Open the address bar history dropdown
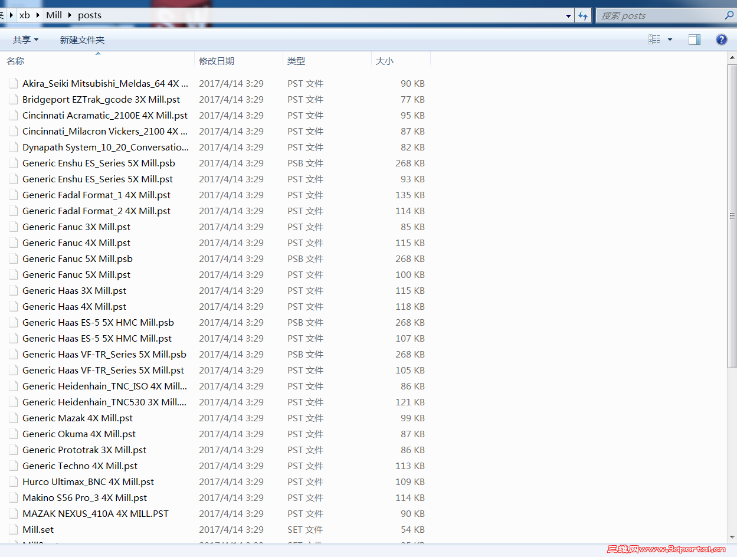This screenshot has height=557, width=737. click(x=568, y=16)
